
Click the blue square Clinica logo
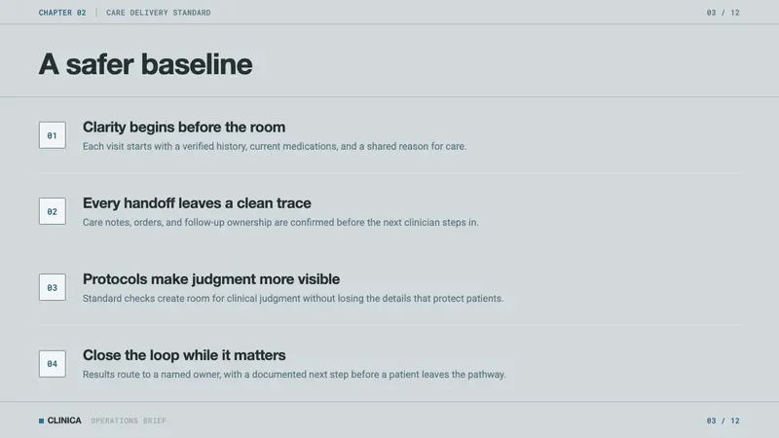pyautogui.click(x=41, y=420)
